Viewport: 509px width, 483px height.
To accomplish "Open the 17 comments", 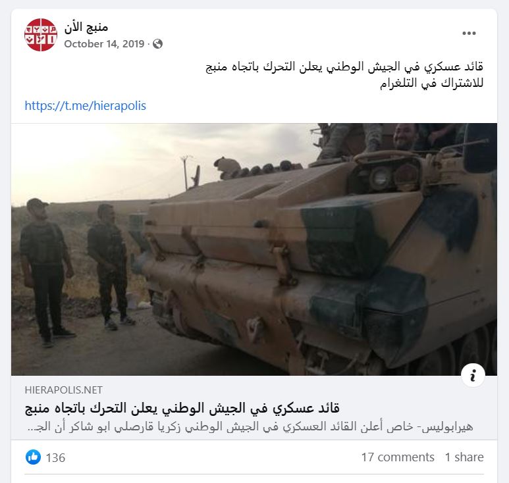I will coord(398,457).
